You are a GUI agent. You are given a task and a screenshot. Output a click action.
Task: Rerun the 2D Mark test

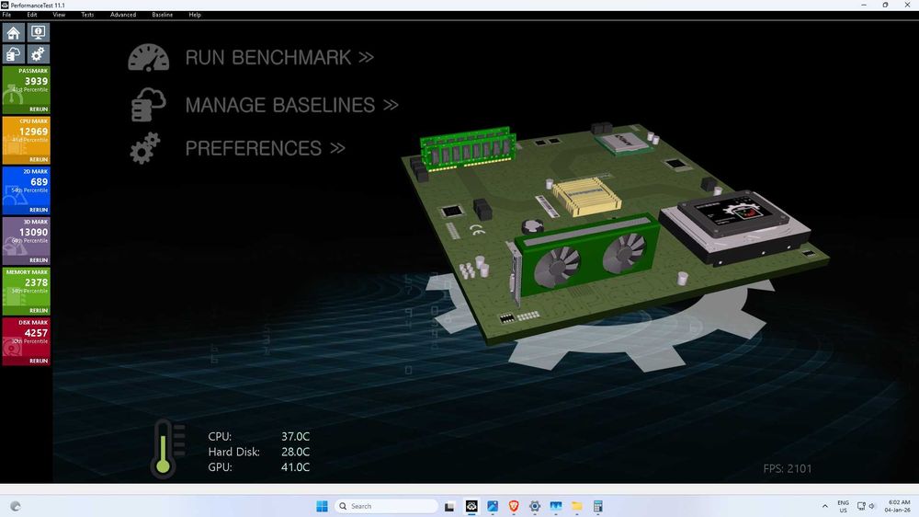coord(39,210)
